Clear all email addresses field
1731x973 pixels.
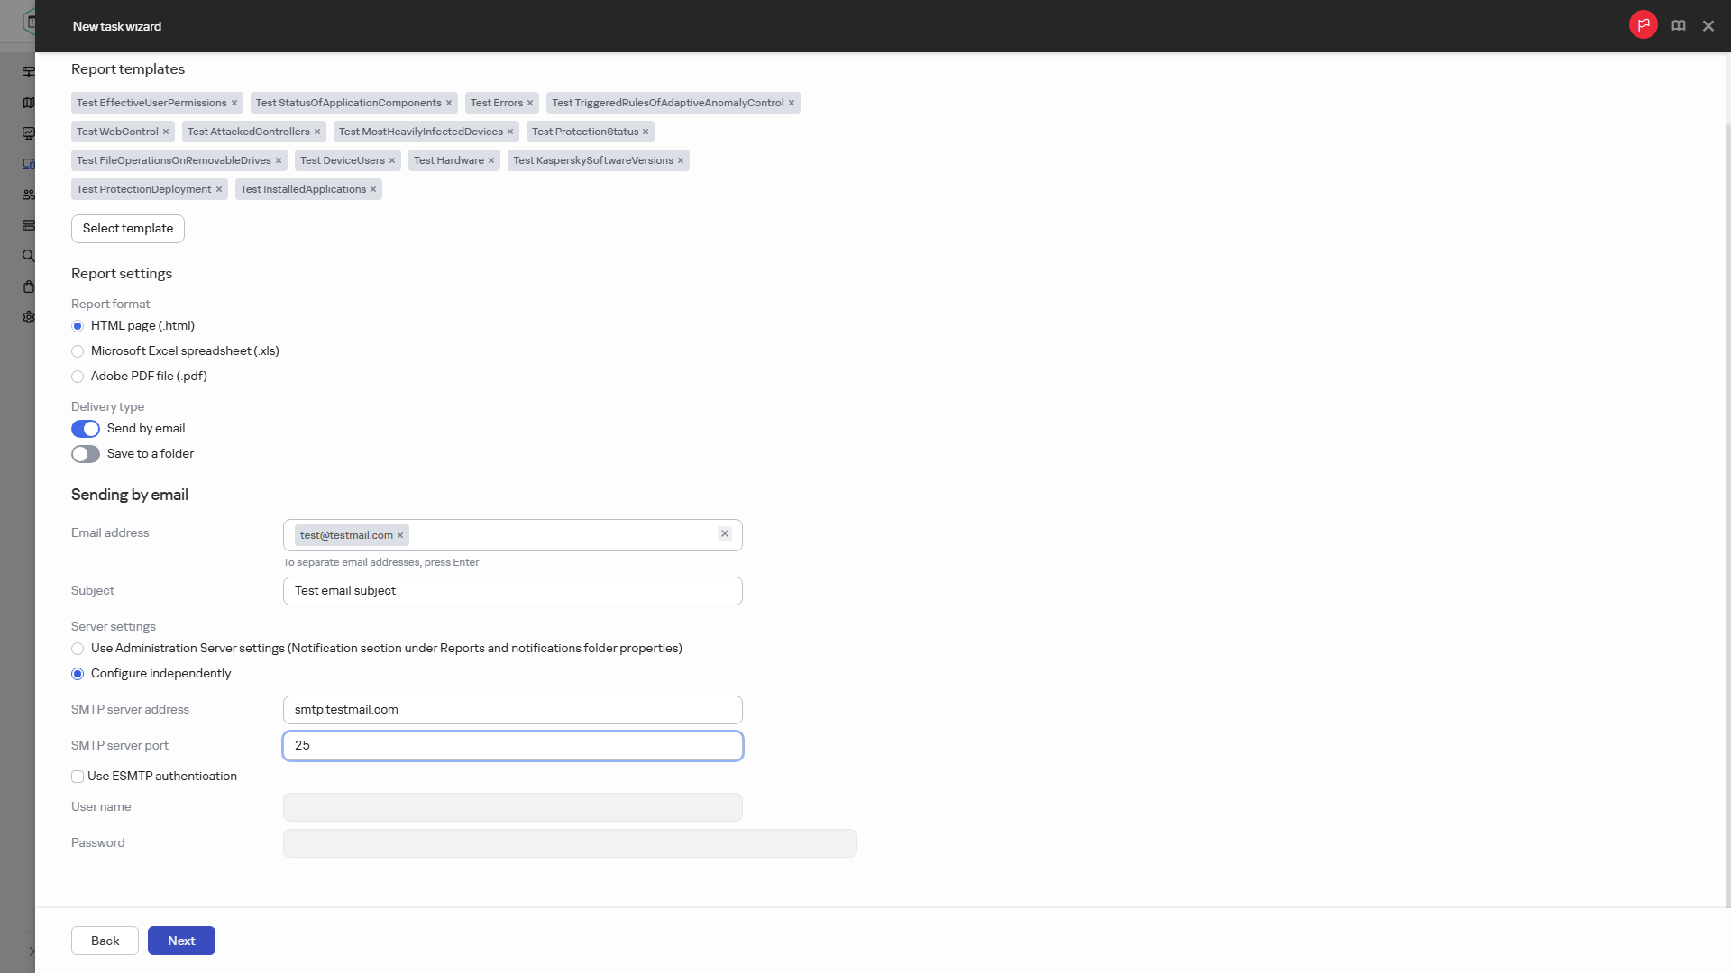[725, 534]
